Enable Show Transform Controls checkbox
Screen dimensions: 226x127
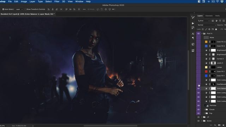coord(25,10)
